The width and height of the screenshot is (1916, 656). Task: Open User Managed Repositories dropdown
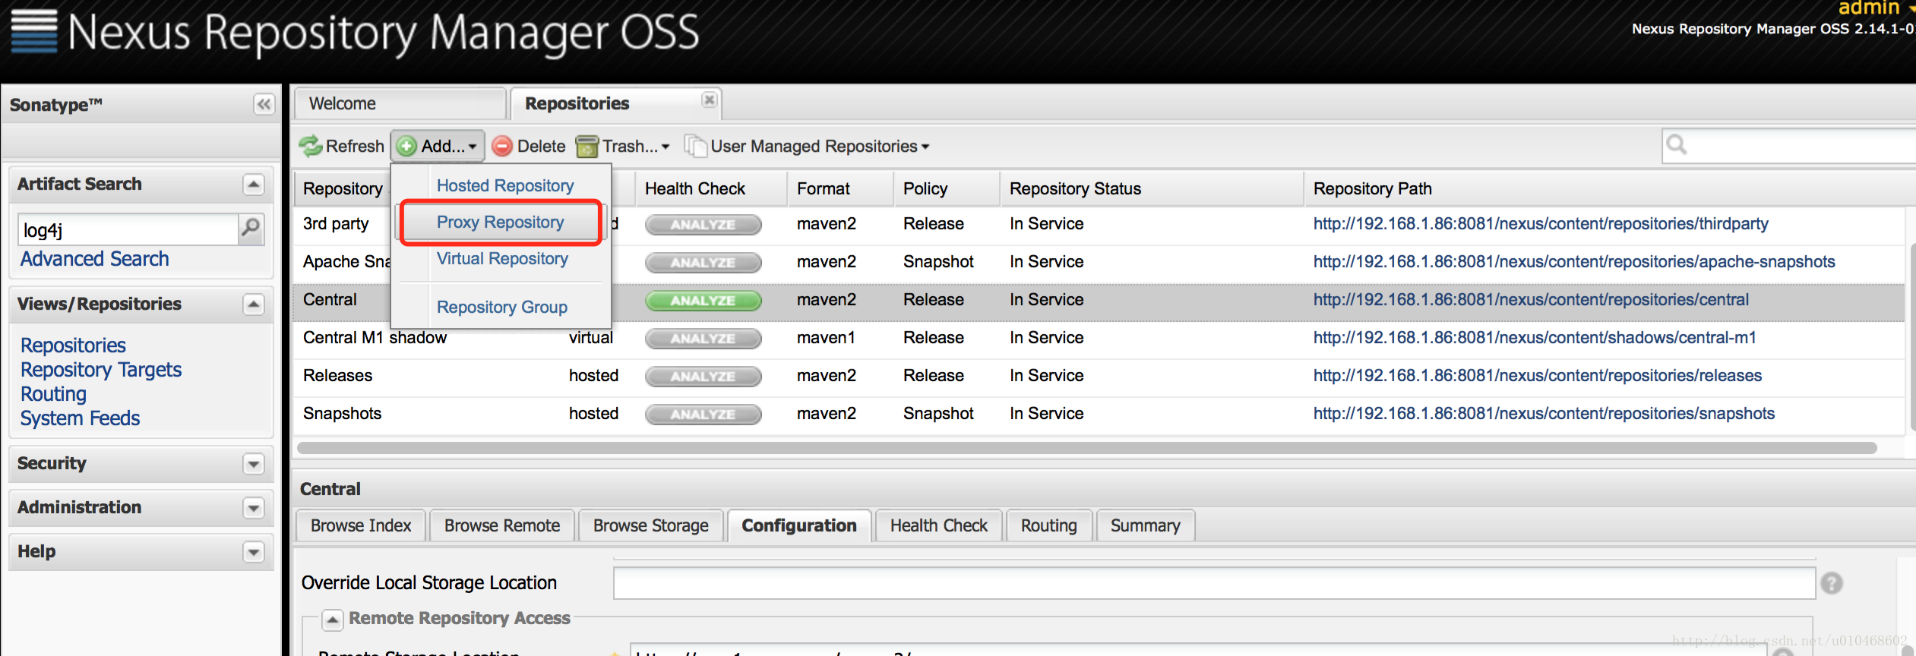pos(807,146)
